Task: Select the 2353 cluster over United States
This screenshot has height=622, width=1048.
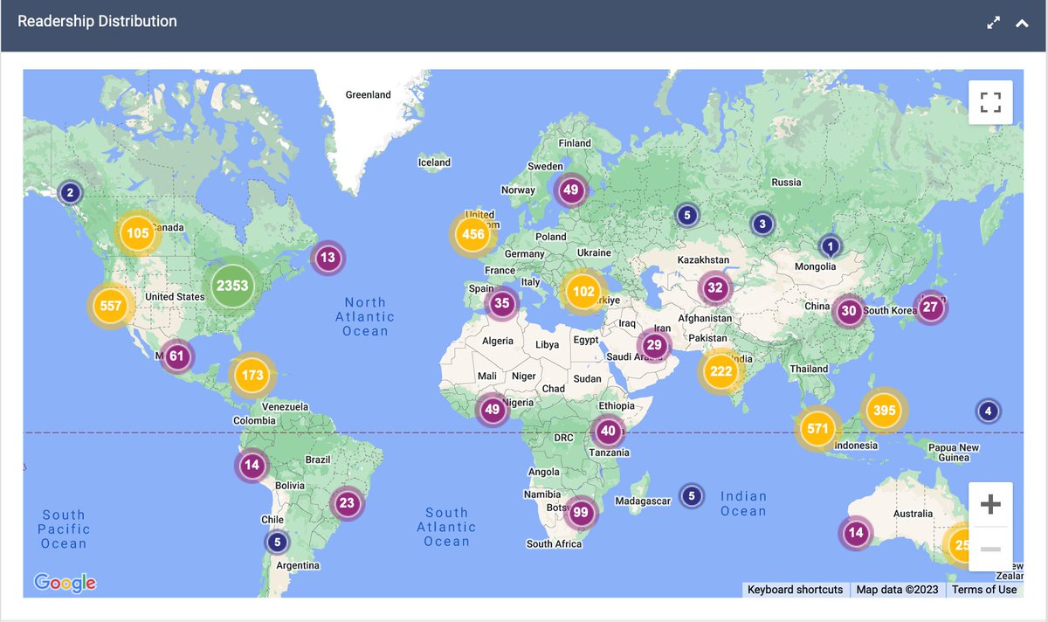Action: coord(232,286)
